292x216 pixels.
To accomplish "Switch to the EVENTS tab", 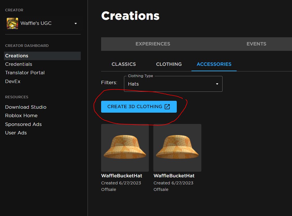I will (256, 44).
